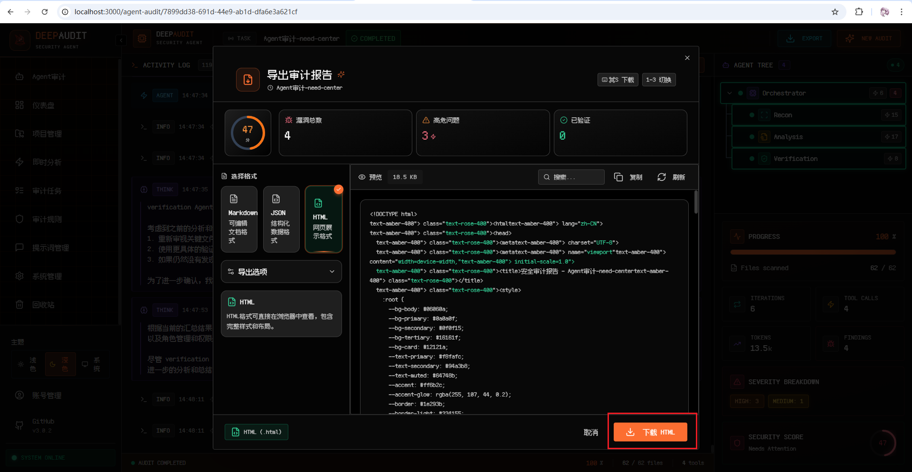Click the DeepAudit logo icon

click(19, 40)
